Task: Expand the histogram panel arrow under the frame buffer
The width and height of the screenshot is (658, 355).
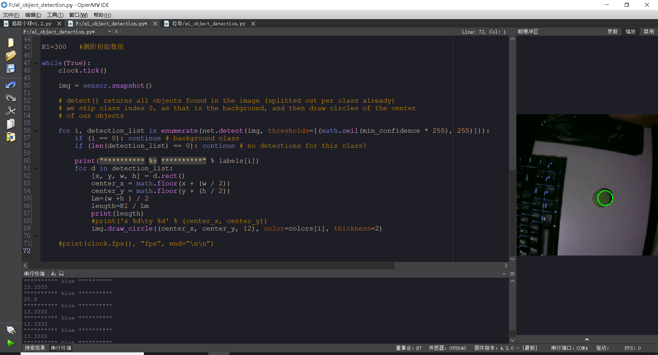Action: 587,339
